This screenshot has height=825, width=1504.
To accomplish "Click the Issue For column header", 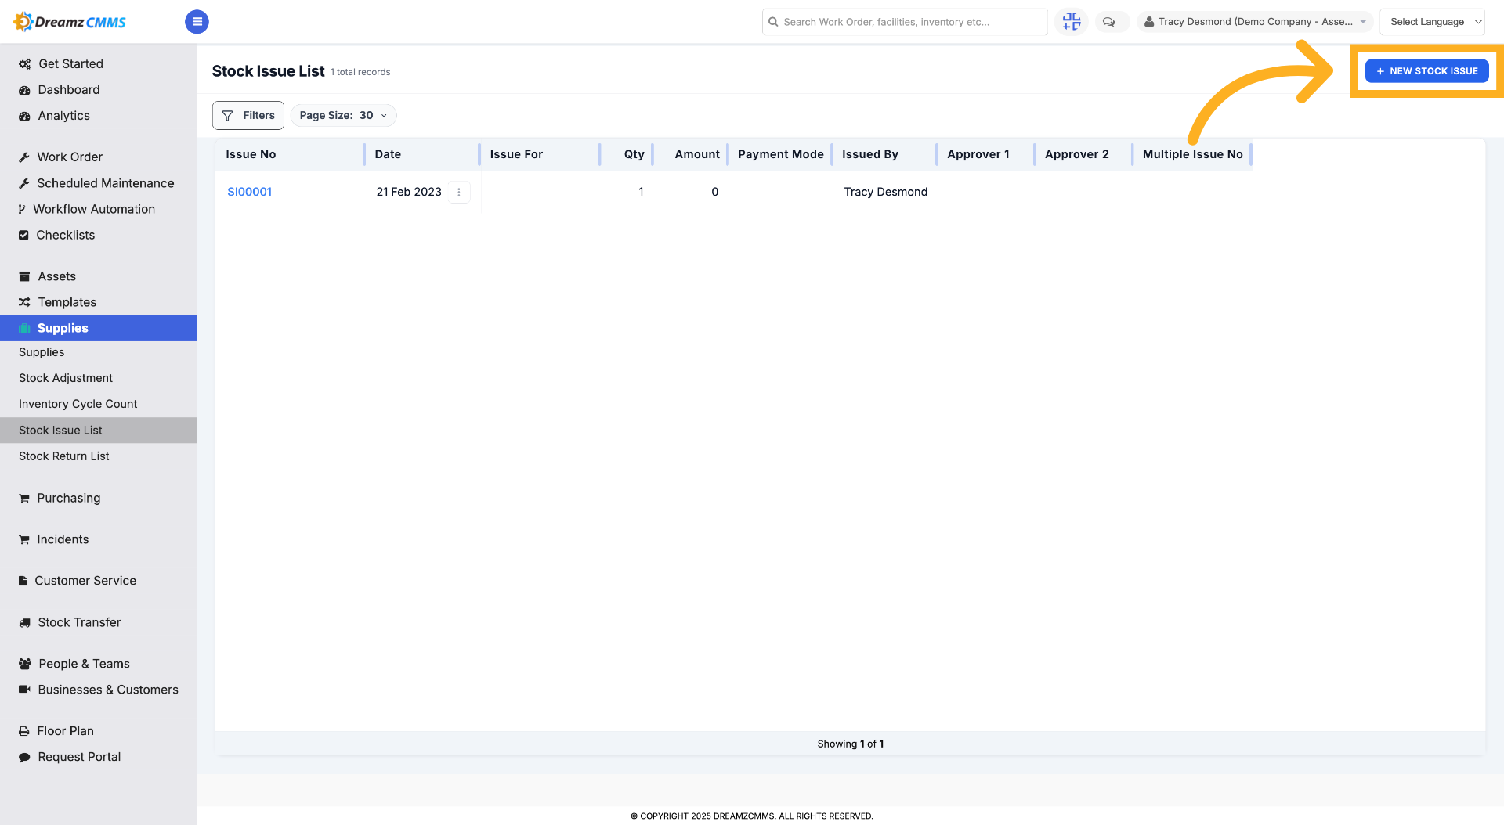I will [516, 154].
